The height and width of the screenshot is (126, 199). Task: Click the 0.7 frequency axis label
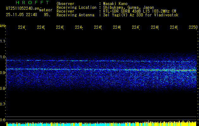click(x=3, y=104)
